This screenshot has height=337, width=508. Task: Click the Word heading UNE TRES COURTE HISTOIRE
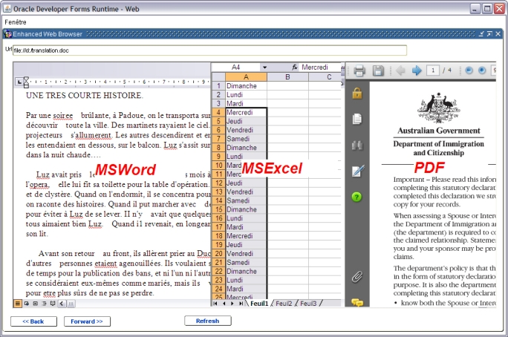pyautogui.click(x=84, y=96)
